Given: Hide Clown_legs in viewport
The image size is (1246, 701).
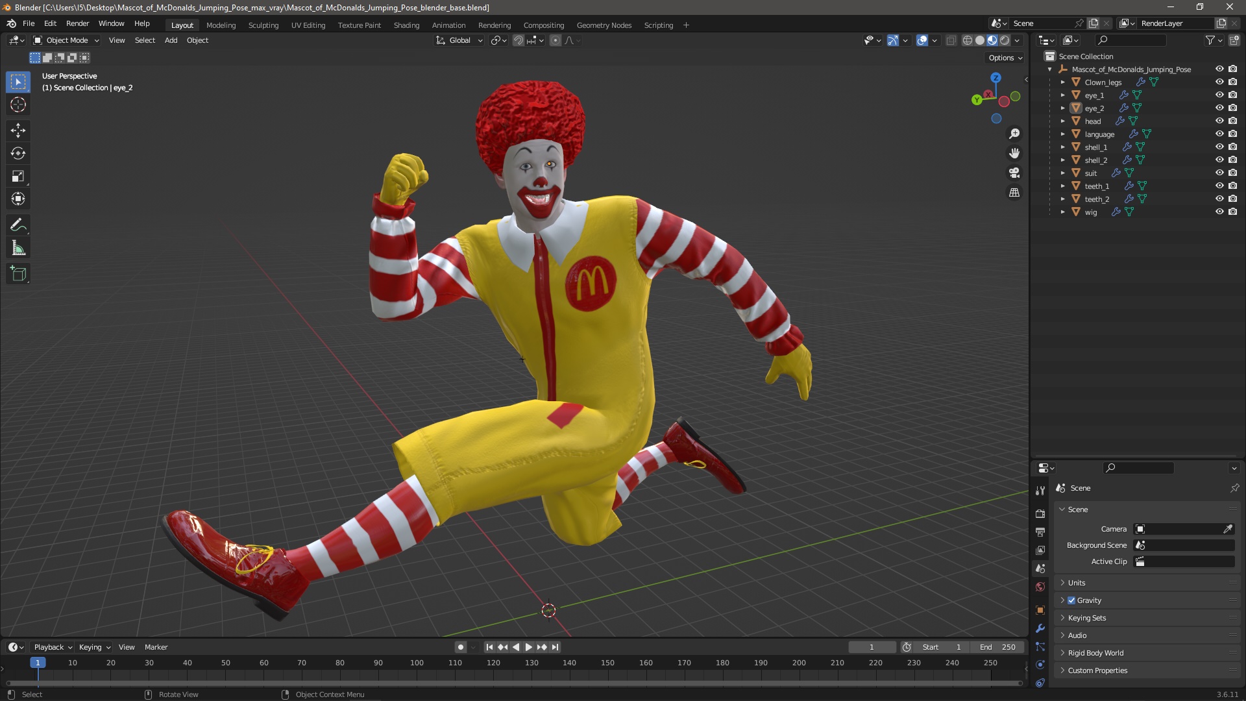Looking at the screenshot, I should click(x=1219, y=82).
